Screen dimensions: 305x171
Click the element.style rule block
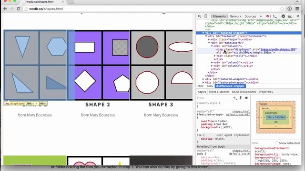223,105
